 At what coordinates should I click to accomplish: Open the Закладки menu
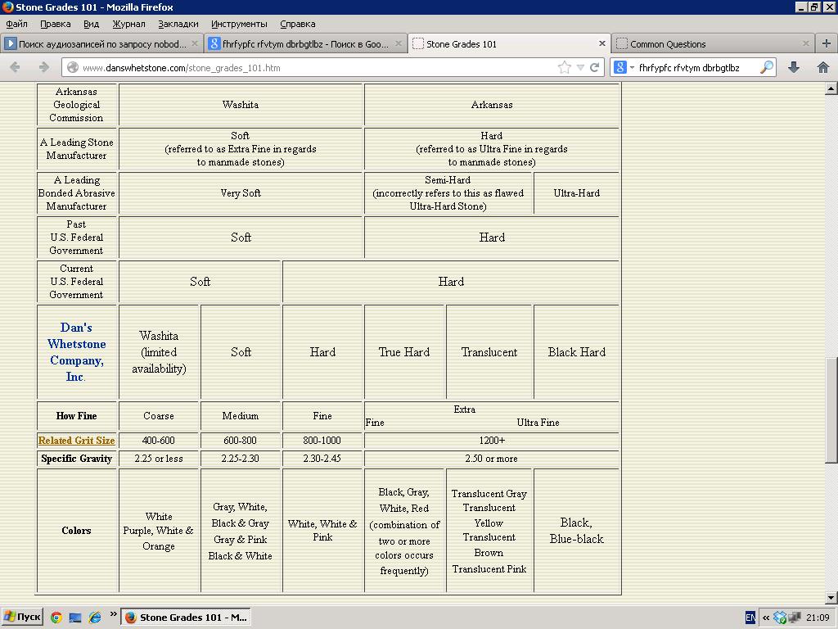coord(178,24)
